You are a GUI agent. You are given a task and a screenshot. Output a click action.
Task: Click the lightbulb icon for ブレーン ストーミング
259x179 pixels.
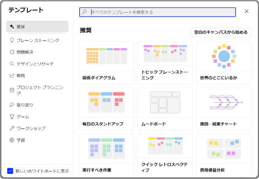point(12,40)
